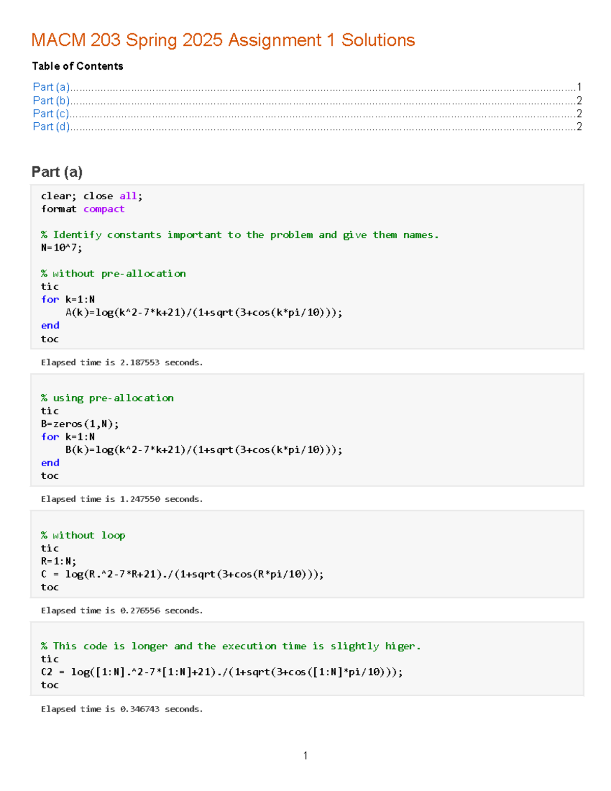Click the N=10^7; assignment line
611x791 pixels.
pos(61,248)
